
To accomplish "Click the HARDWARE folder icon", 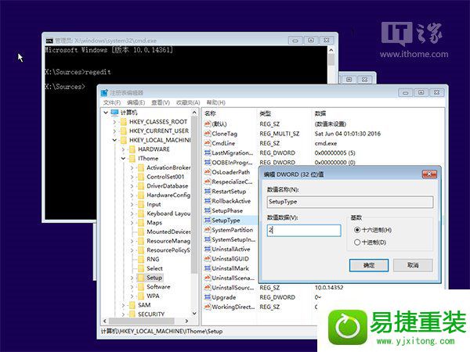I will click(x=132, y=149).
